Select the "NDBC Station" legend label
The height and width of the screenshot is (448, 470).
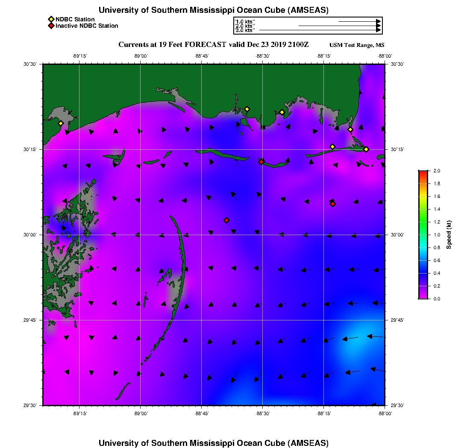click(75, 19)
